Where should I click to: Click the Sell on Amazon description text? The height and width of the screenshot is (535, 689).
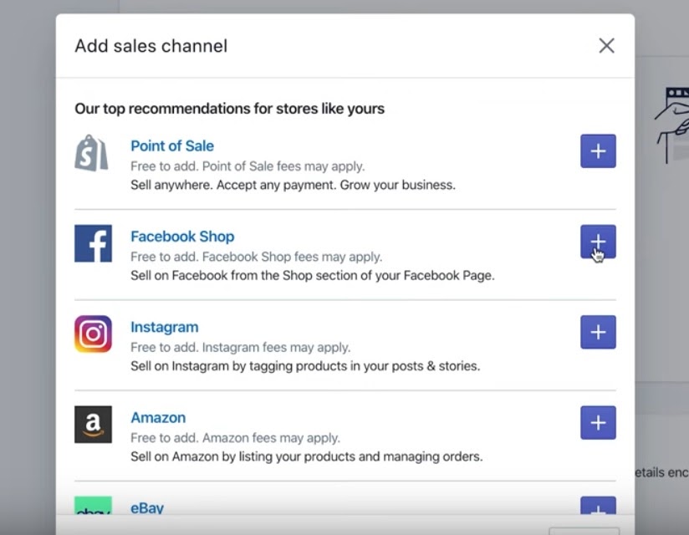tap(306, 456)
